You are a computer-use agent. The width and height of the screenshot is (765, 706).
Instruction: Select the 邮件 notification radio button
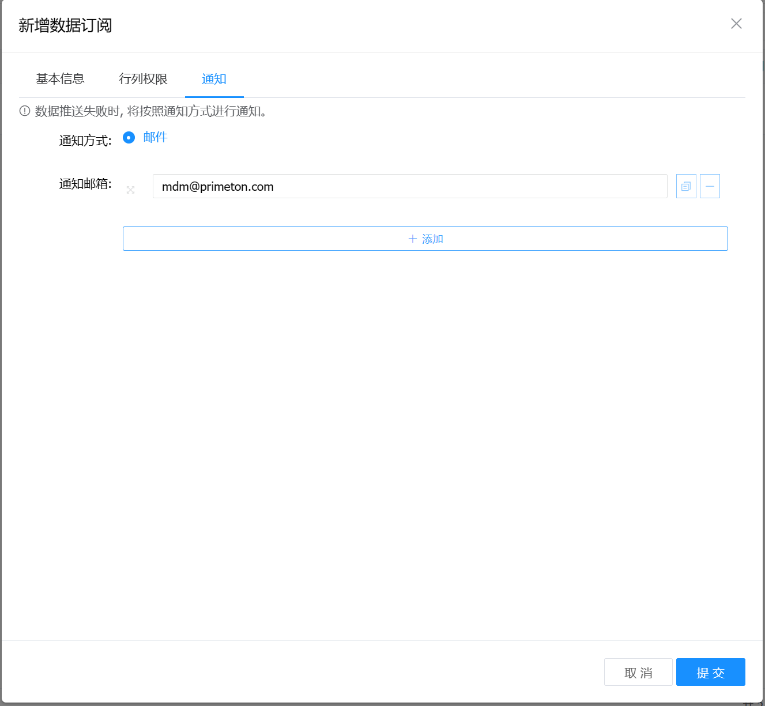129,137
